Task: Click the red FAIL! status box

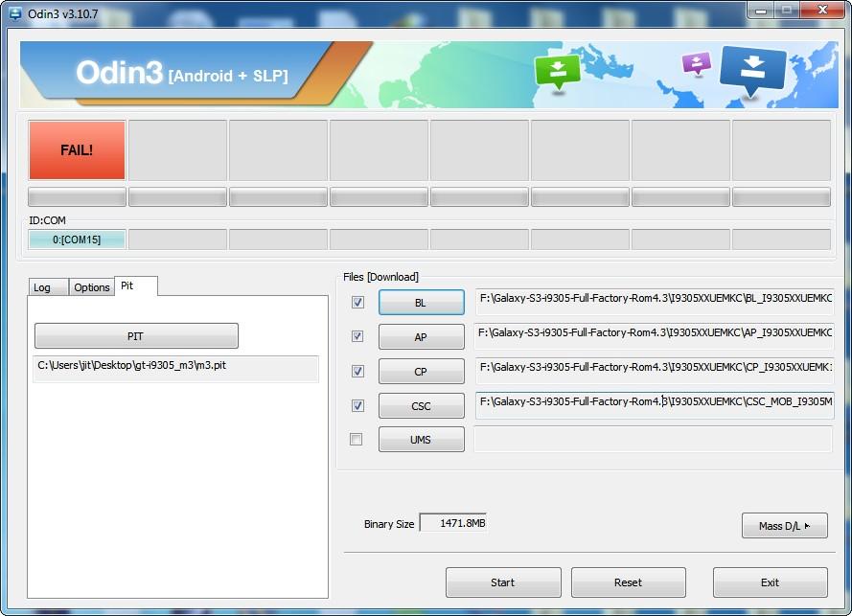Action: pyautogui.click(x=77, y=149)
